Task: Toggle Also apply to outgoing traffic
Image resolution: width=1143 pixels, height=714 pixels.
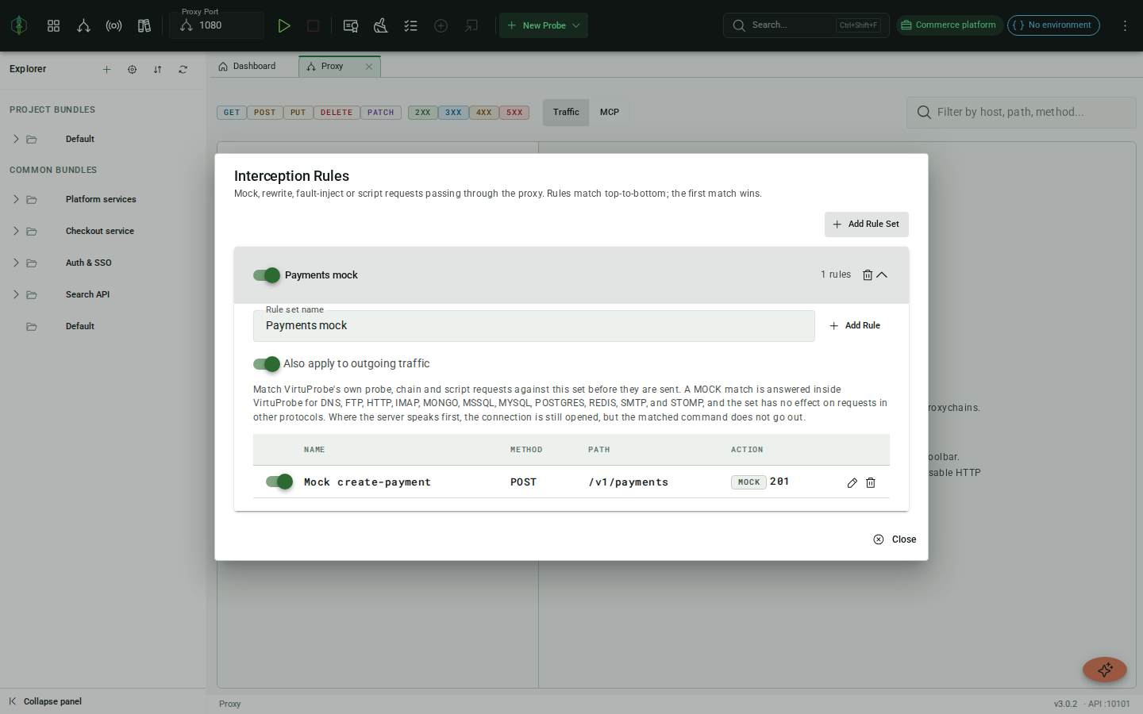Action: pyautogui.click(x=267, y=364)
